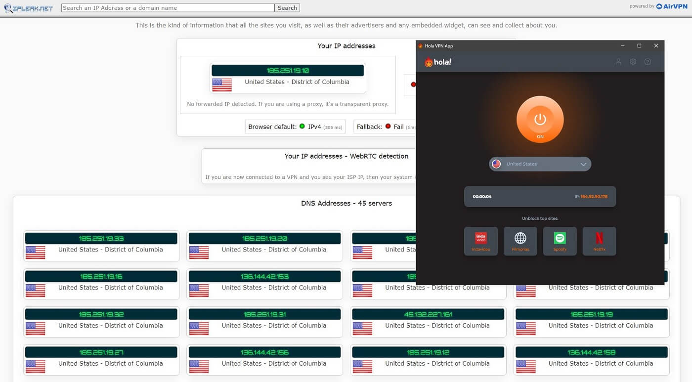Click the flag beside DNS 185.251.19.19

[526, 329]
